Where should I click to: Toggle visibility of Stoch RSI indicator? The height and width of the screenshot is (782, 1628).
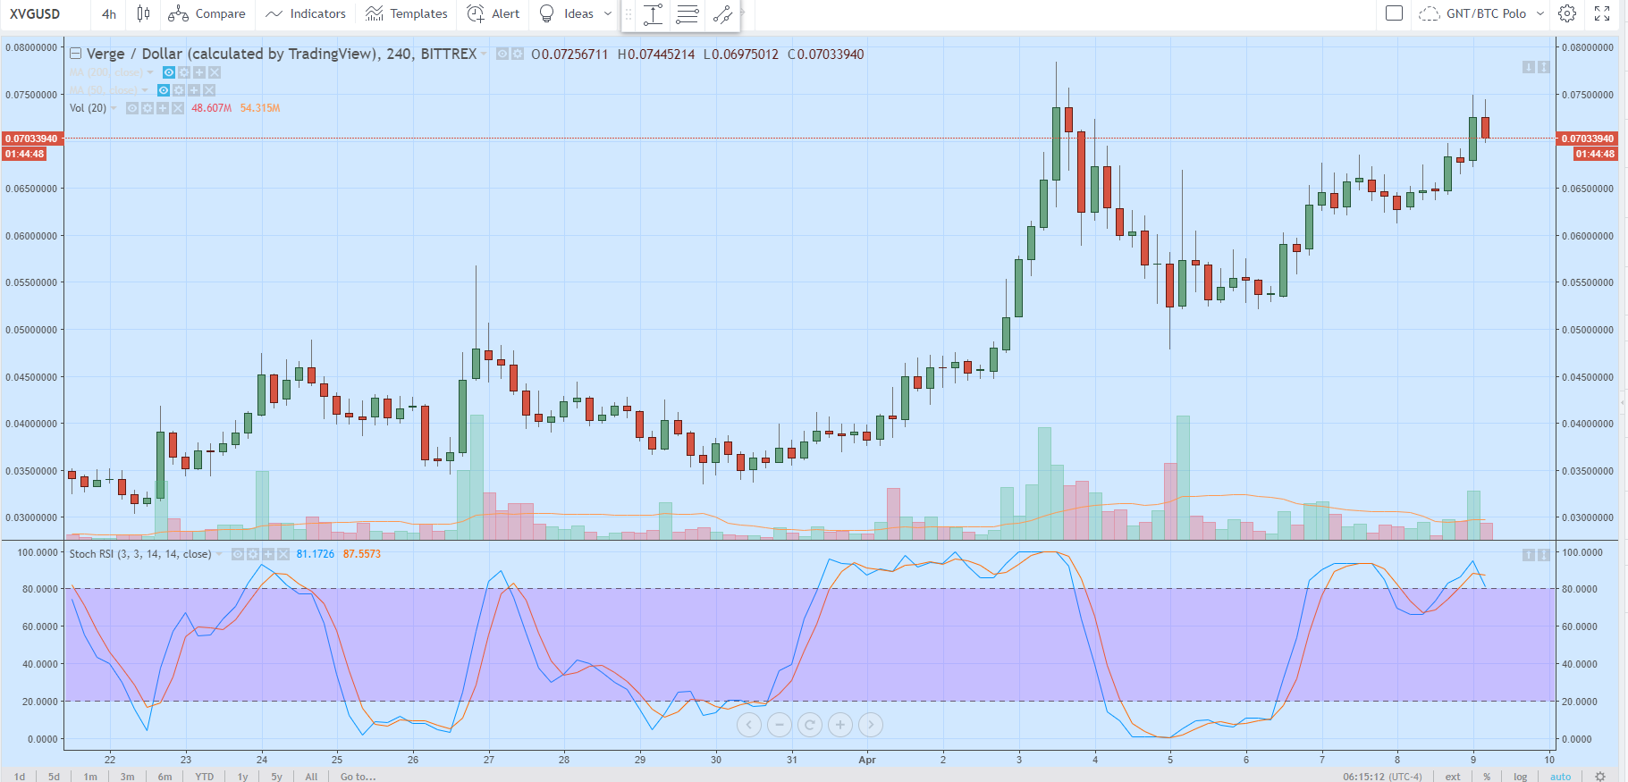[238, 554]
